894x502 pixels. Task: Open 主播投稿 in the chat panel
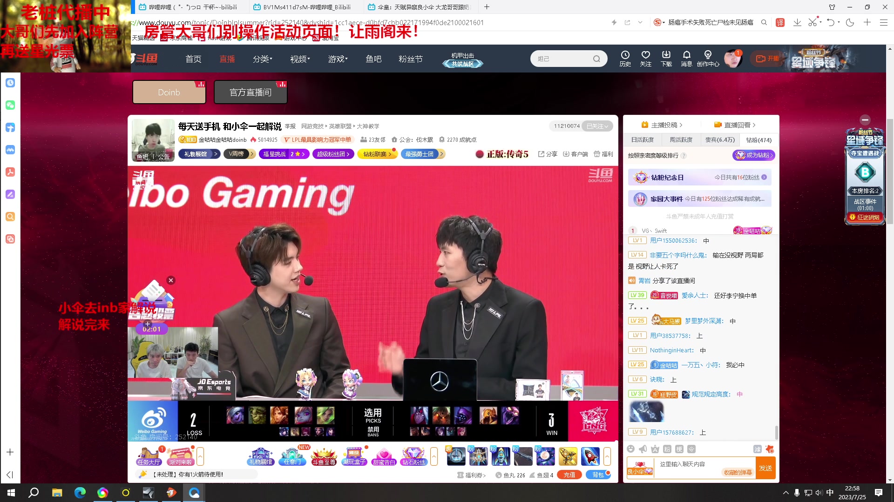click(x=662, y=125)
